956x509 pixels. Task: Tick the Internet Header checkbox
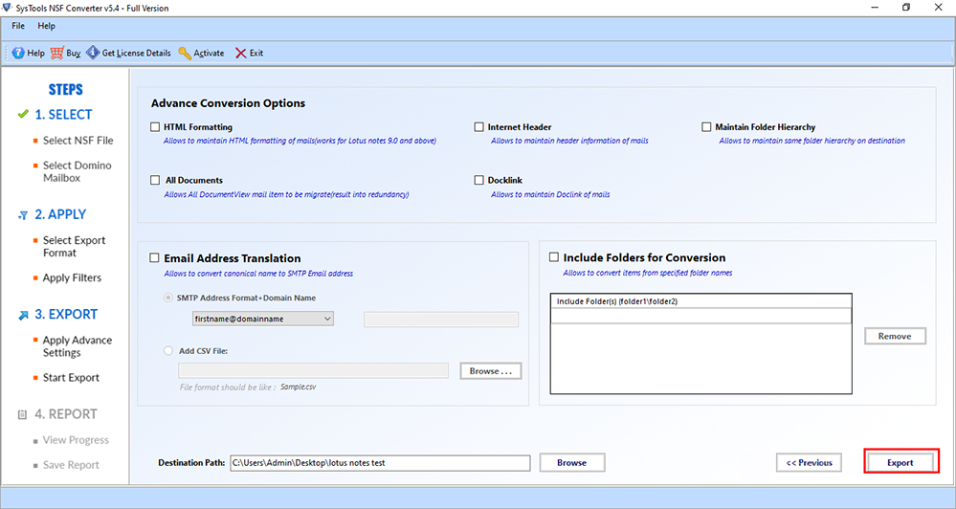(x=478, y=127)
